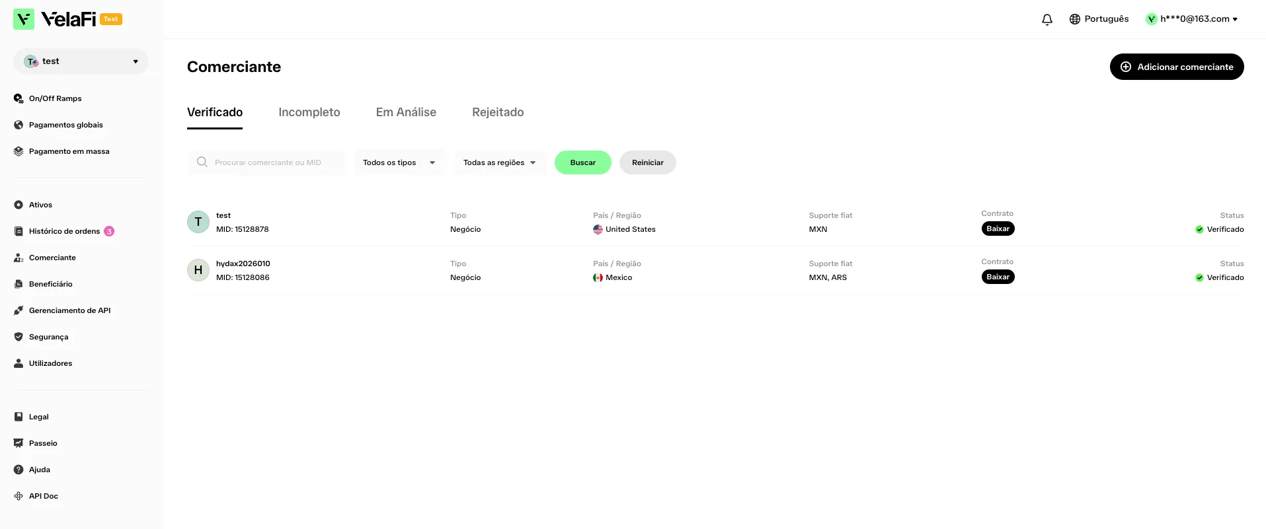Viewport: 1266px width, 529px height.
Task: Switch to the Incompleto tab
Action: (309, 112)
